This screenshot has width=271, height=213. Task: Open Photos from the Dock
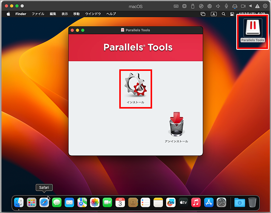pyautogui.click(x=95, y=202)
